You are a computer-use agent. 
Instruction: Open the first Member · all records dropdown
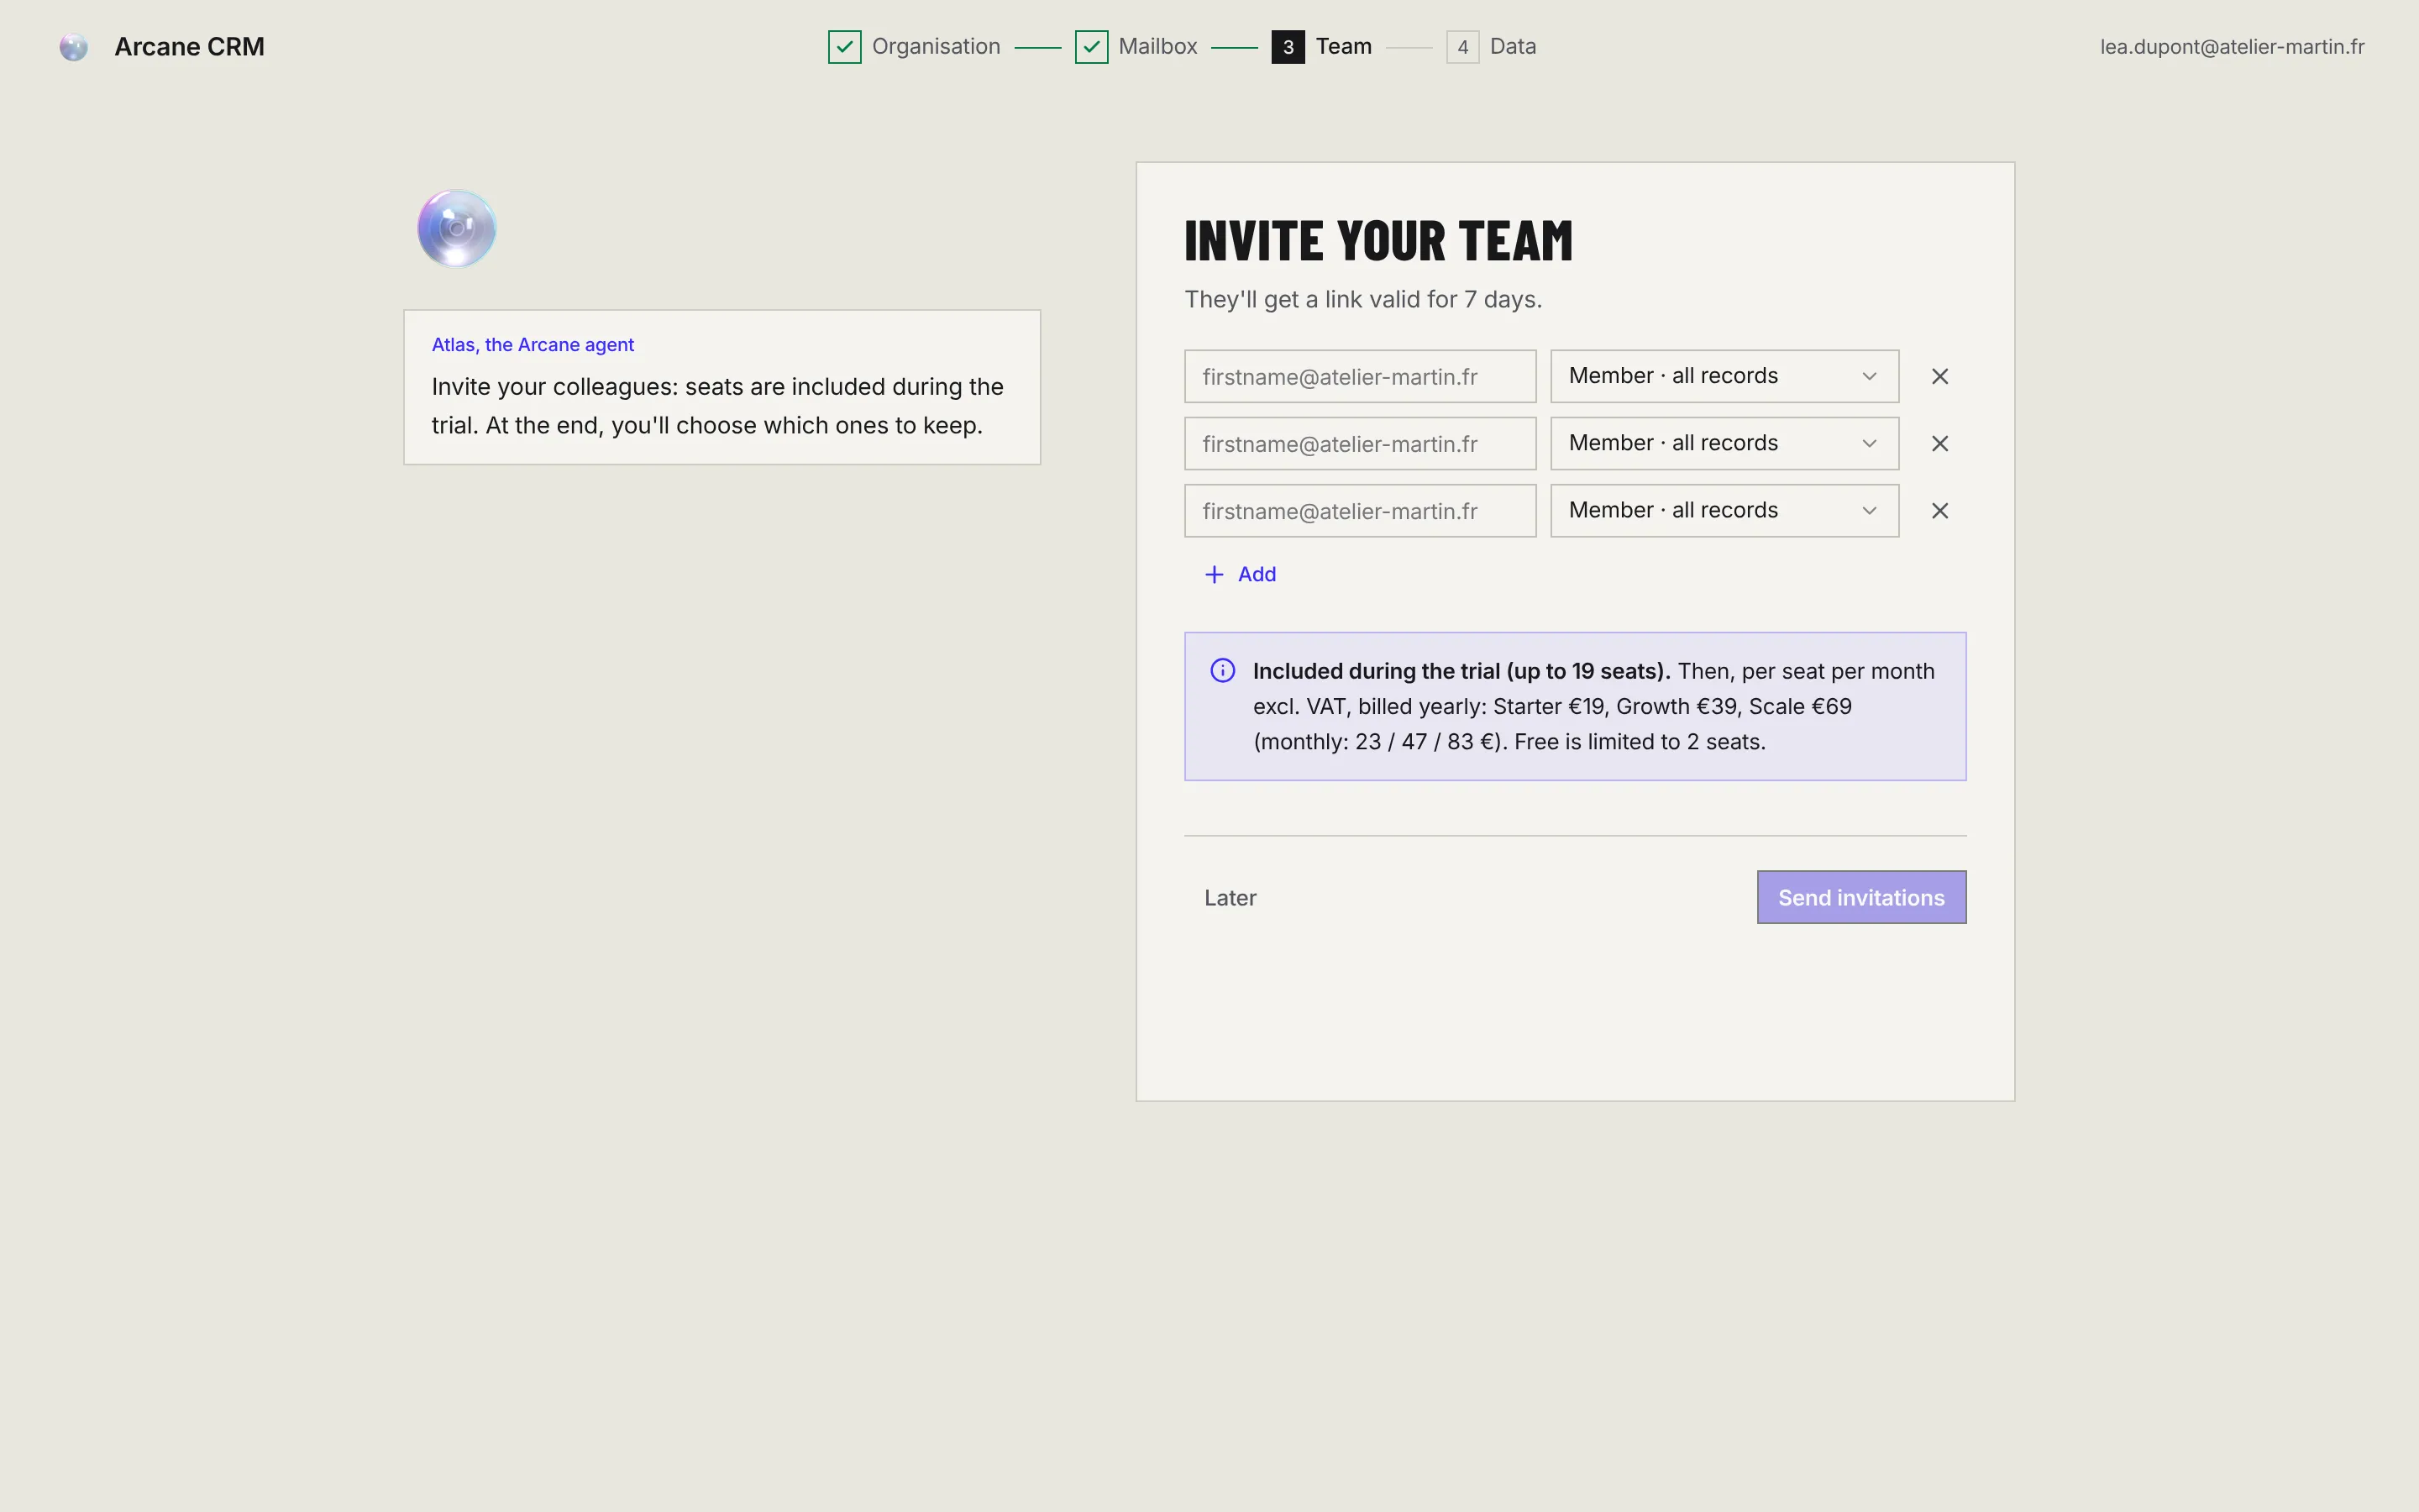[1724, 376]
